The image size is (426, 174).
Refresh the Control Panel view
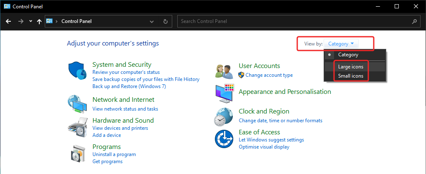(166, 21)
